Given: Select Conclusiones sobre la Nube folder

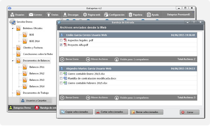Looking at the screenshot, I should (x=38, y=54).
